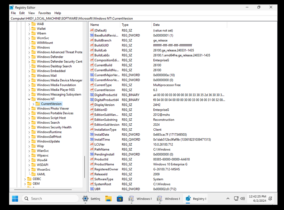Click the string icon beside ProductName
The image size is (284, 210).
click(92, 164)
